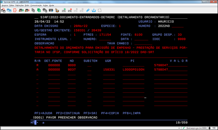The width and height of the screenshot is (218, 130).
Task: Click the DATA EMISSAO value 28Abr22
Action: tap(81, 26)
